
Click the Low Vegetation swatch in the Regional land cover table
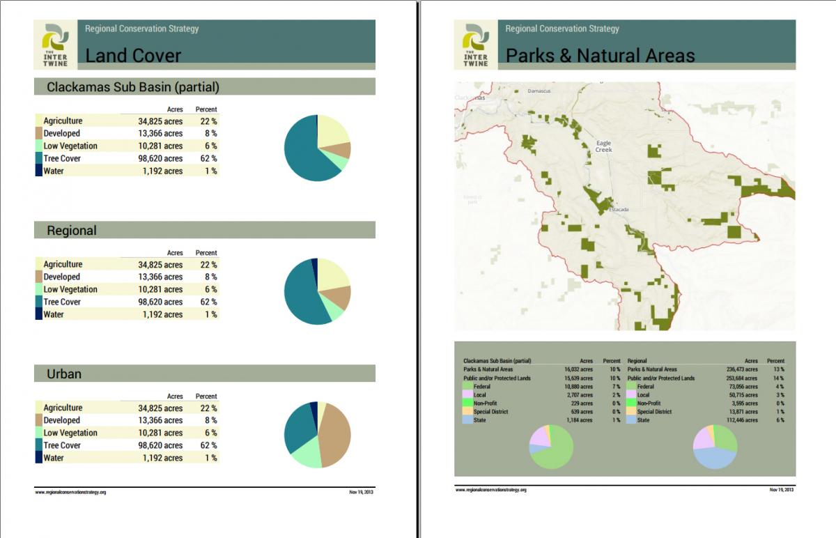click(38, 289)
